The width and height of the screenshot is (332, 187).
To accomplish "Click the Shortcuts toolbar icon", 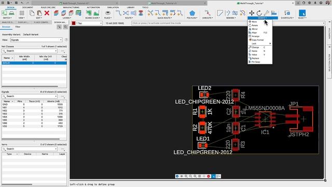I will click(287, 13).
